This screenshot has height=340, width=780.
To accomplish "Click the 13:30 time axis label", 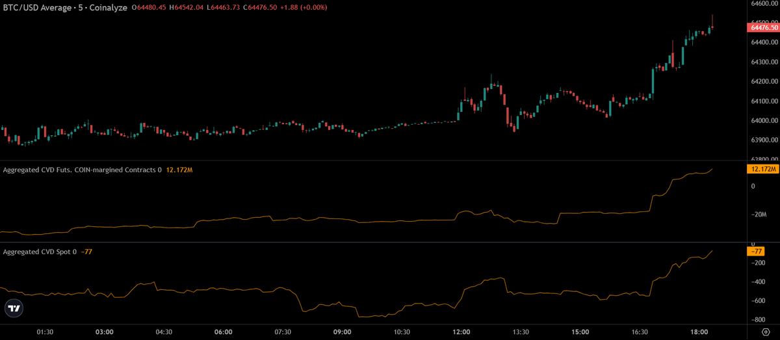I will 521,332.
